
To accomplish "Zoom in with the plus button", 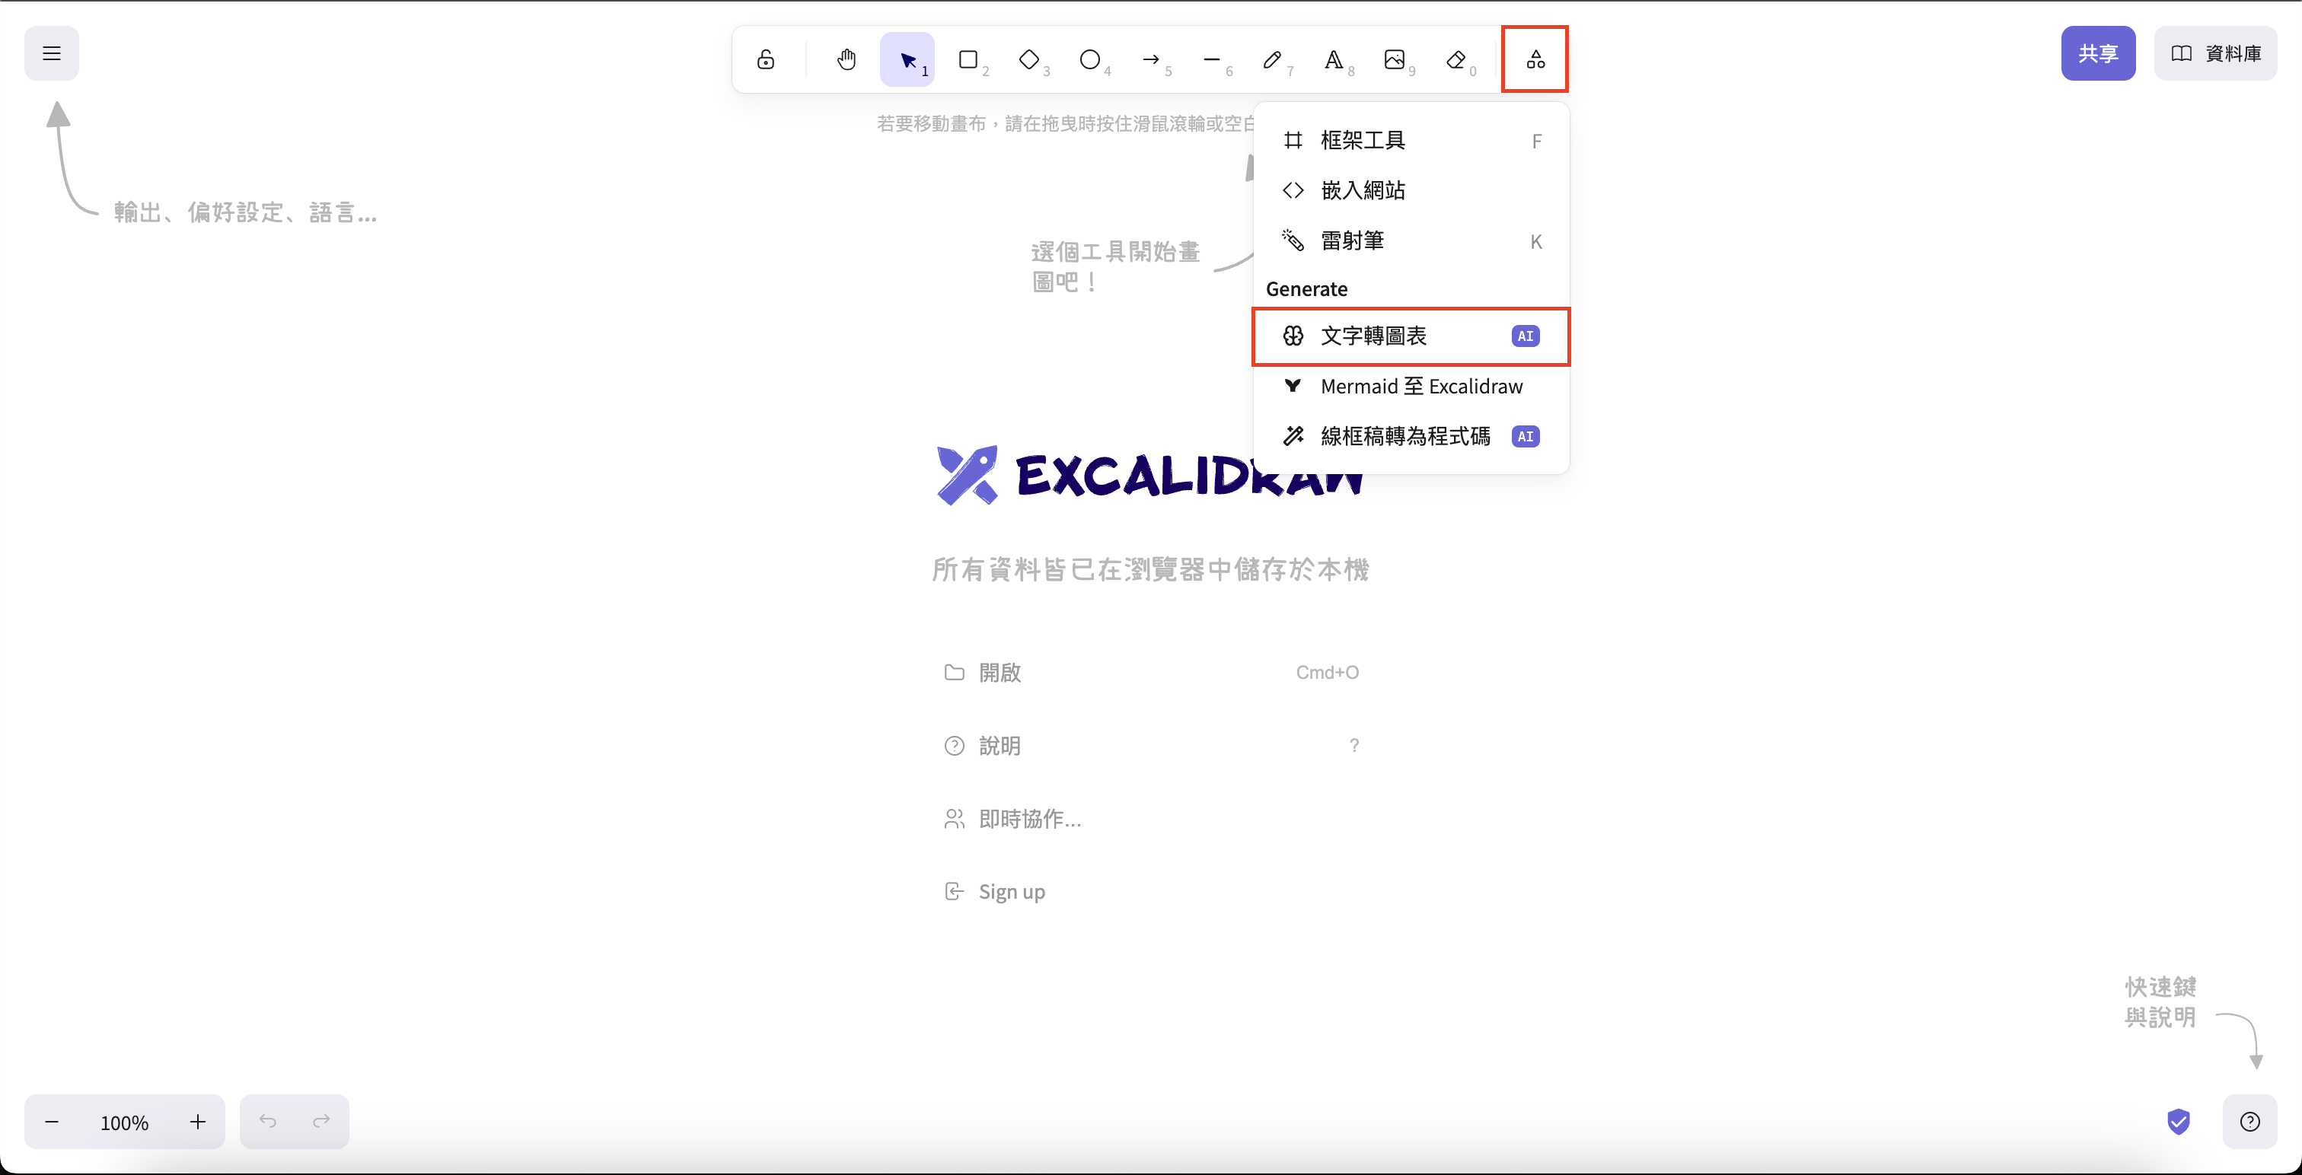I will tap(197, 1122).
